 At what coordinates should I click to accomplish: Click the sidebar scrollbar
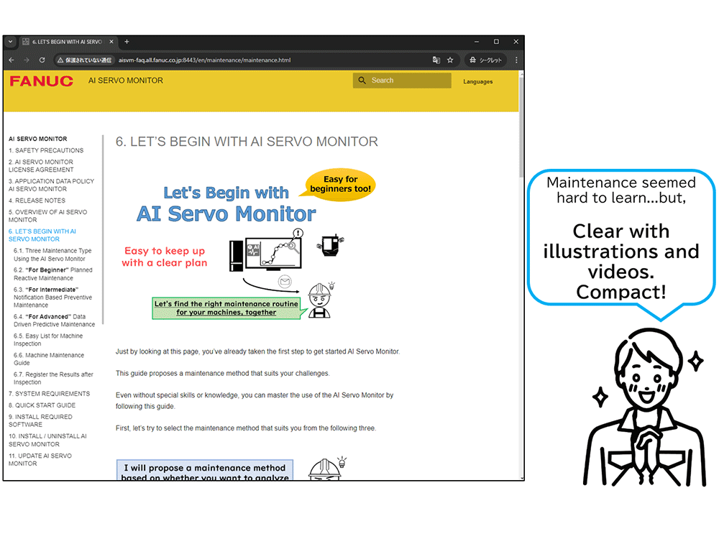click(103, 229)
